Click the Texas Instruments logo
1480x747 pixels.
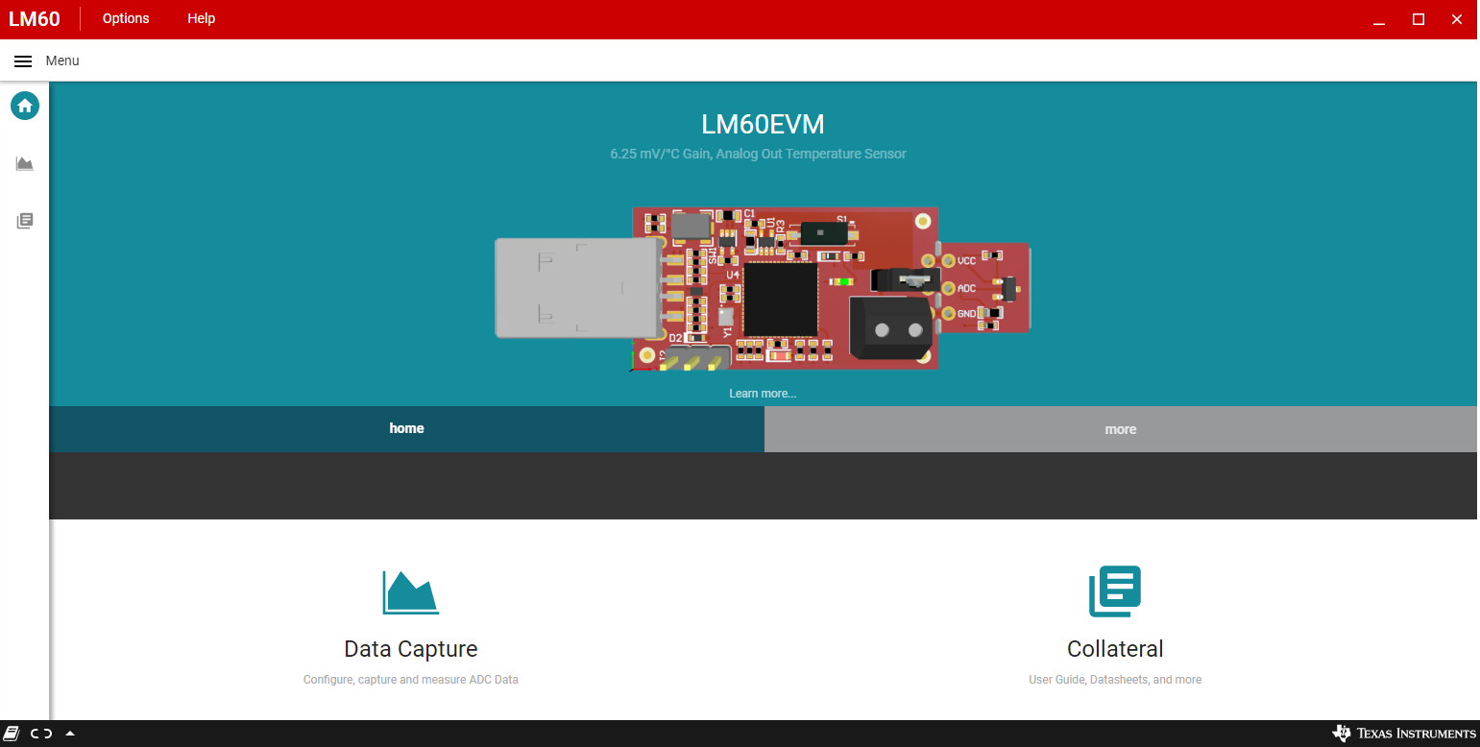1403,734
